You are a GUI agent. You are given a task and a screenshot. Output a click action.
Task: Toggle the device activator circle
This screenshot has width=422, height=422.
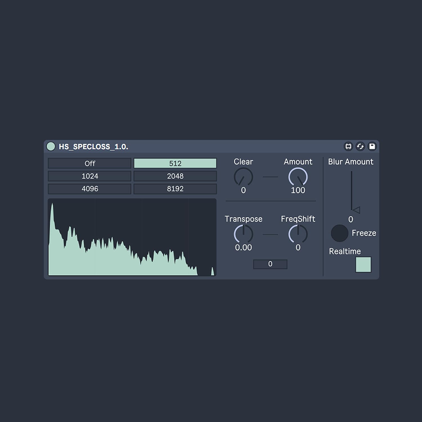click(x=51, y=146)
